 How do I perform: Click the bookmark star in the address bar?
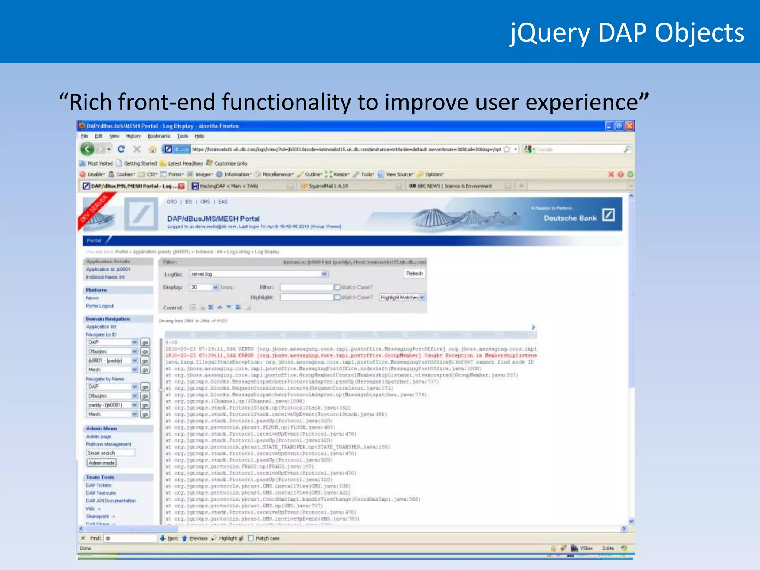pyautogui.click(x=507, y=149)
